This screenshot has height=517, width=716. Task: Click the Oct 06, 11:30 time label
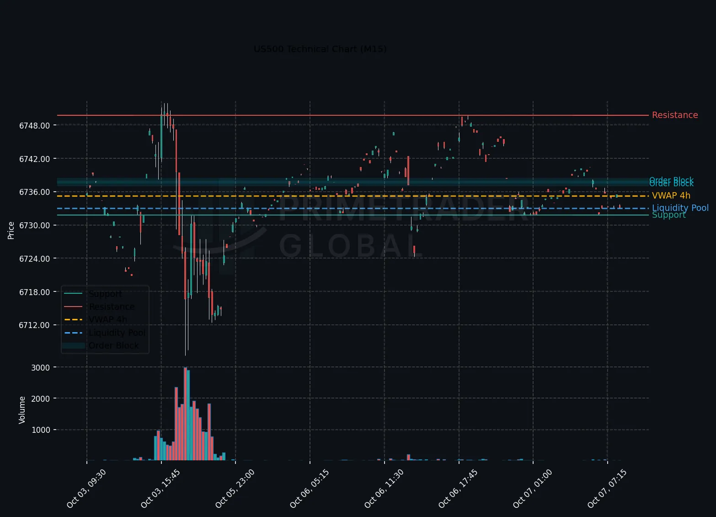(x=384, y=488)
